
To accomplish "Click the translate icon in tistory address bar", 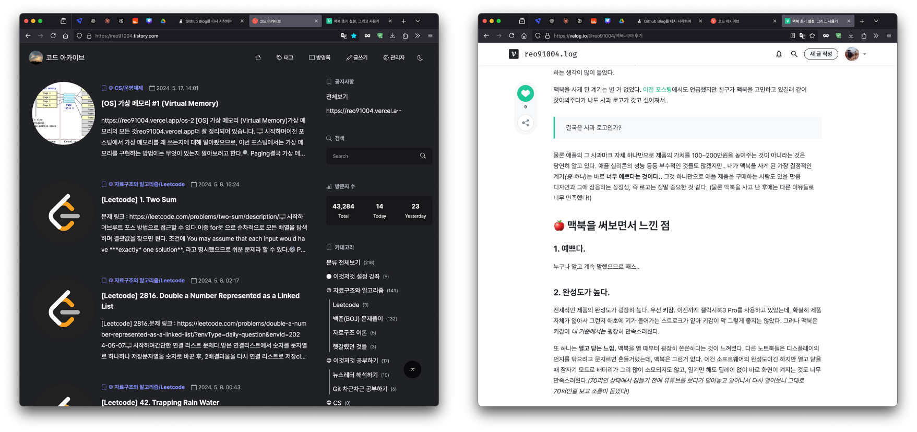I will coord(343,36).
